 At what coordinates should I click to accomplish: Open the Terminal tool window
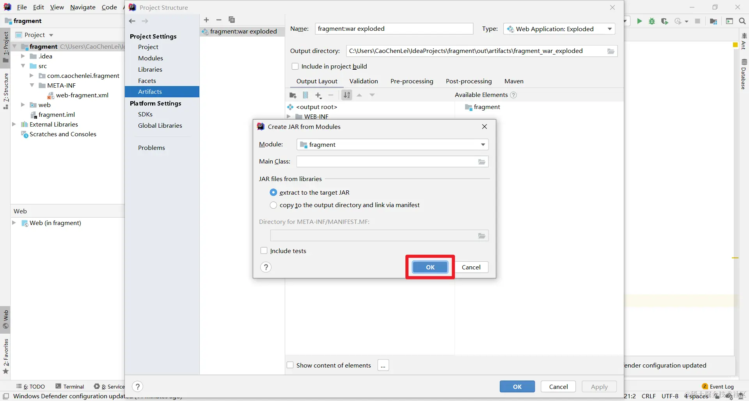70,386
